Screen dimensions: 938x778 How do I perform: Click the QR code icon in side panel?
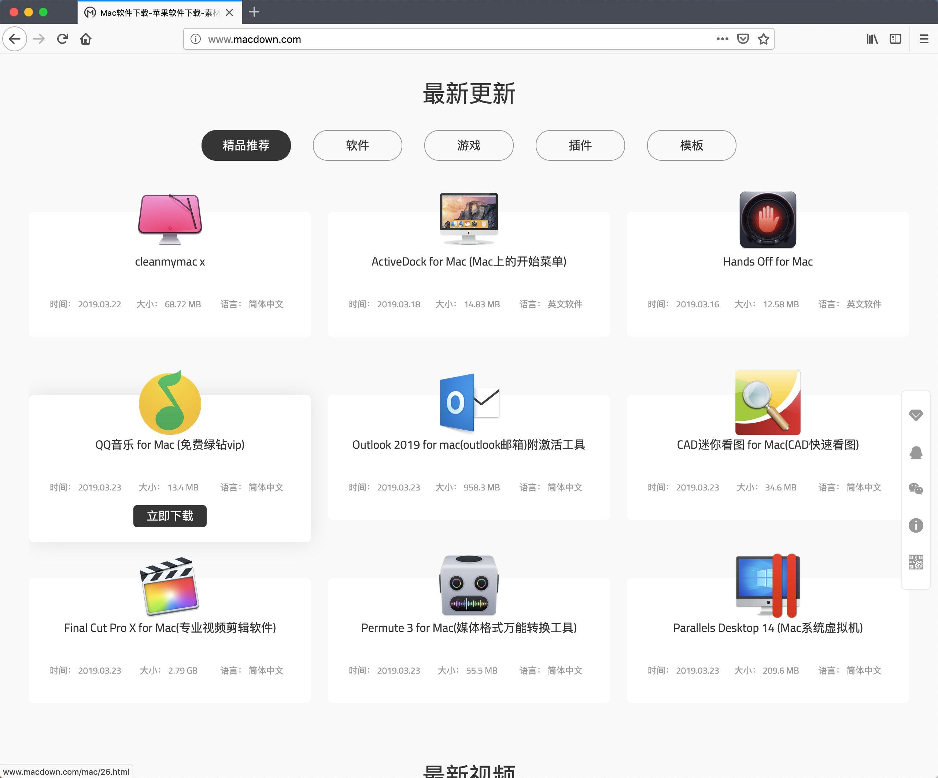pos(916,562)
